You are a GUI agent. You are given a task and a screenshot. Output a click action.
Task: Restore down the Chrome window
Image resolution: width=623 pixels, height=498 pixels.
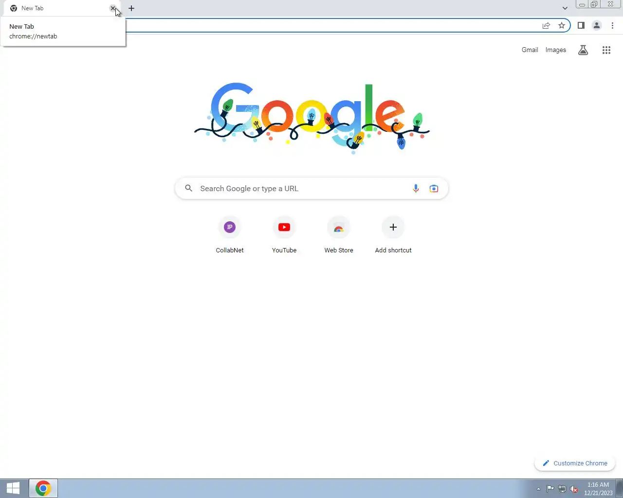coord(594,4)
